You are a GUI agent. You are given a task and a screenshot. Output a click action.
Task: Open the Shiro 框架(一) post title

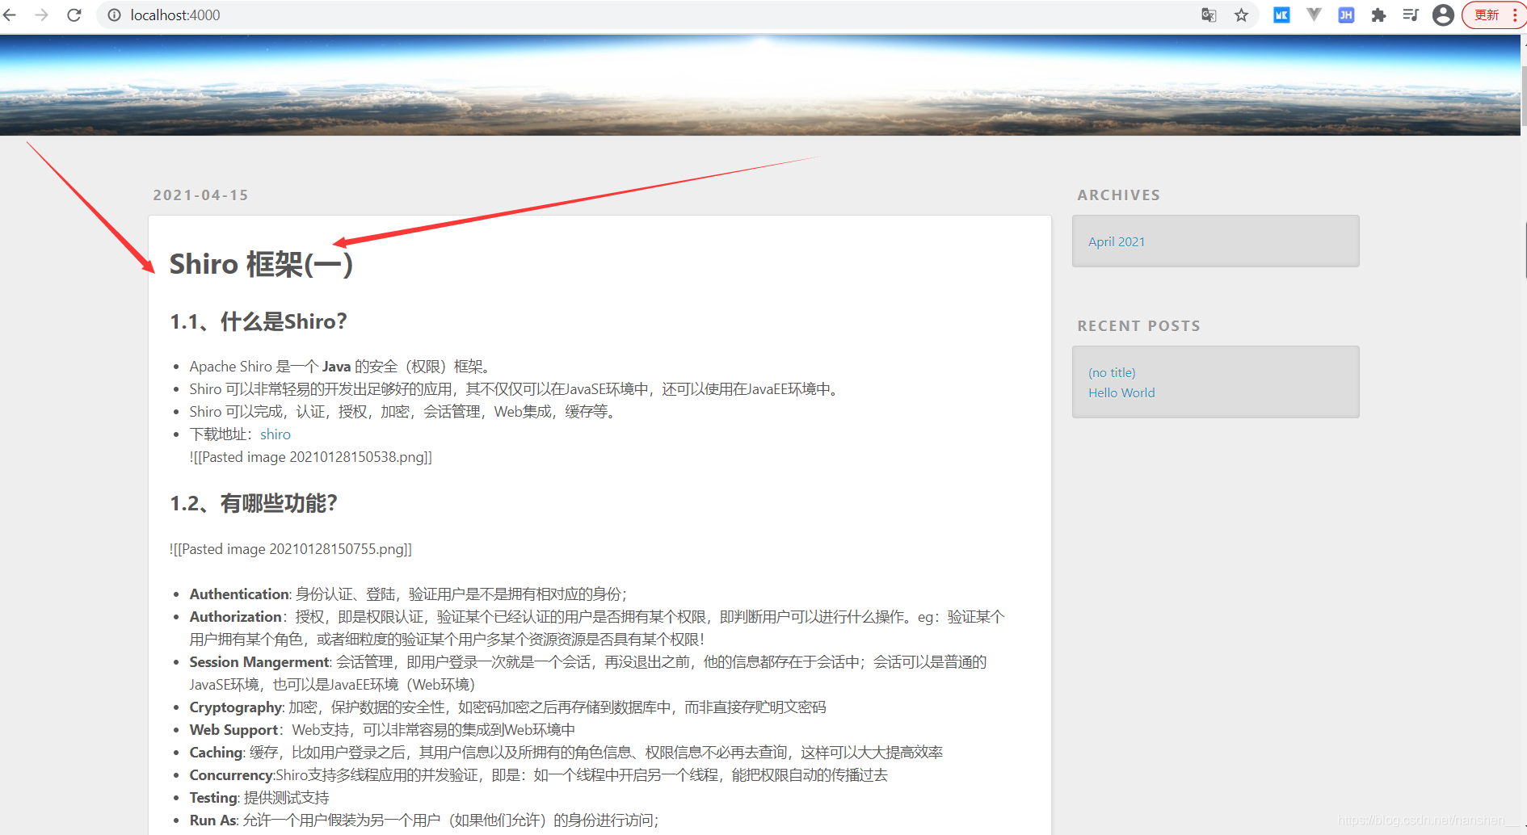(261, 264)
